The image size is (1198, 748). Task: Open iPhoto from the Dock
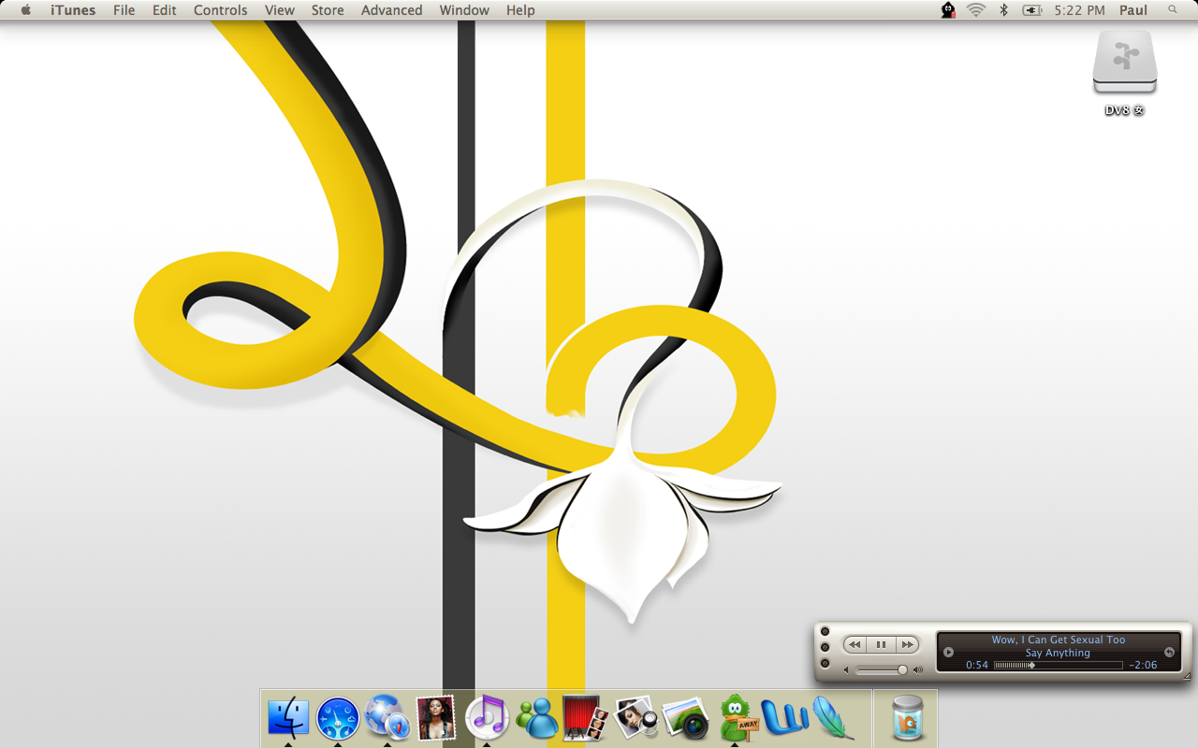pos(685,719)
